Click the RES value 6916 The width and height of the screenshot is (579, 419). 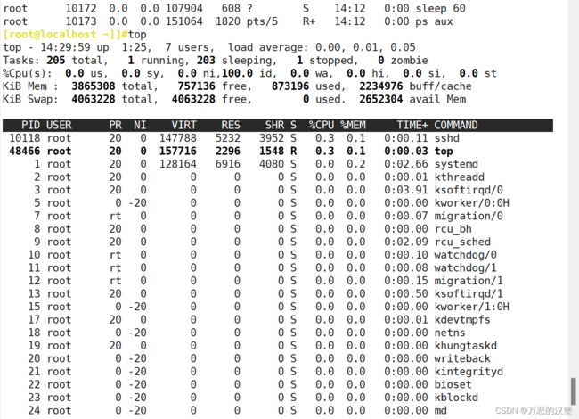click(228, 164)
